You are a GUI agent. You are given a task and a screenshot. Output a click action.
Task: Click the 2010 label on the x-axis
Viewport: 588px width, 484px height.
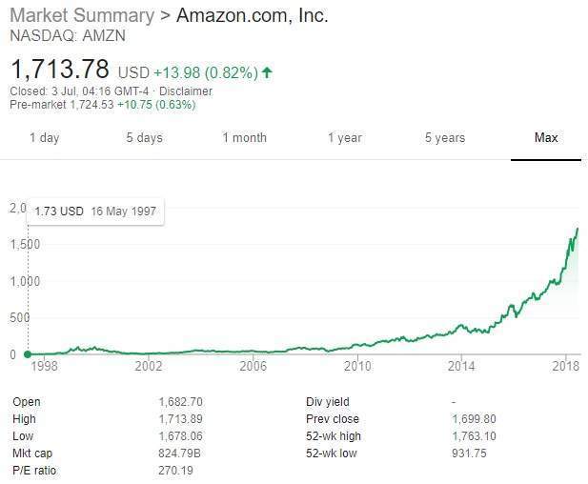(x=357, y=366)
